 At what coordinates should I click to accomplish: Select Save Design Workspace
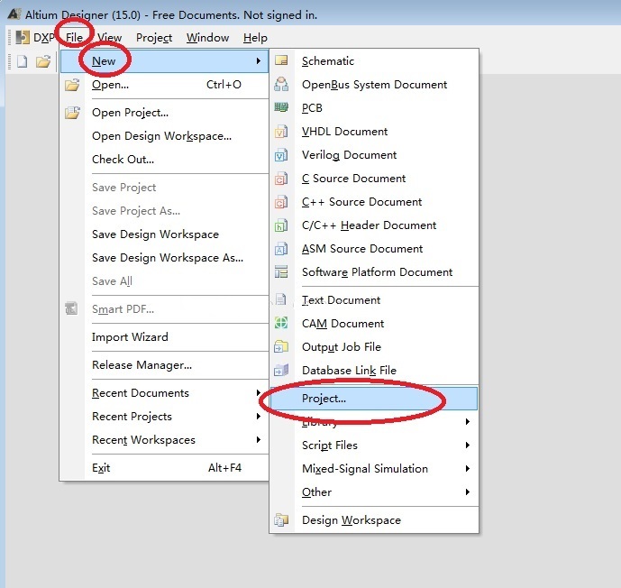165,234
